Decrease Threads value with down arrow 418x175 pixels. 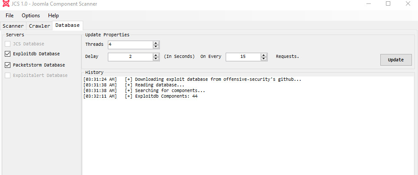pyautogui.click(x=156, y=47)
